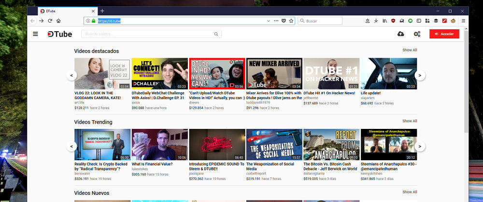Click the red uBlock shield extension icon

[x=393, y=21]
